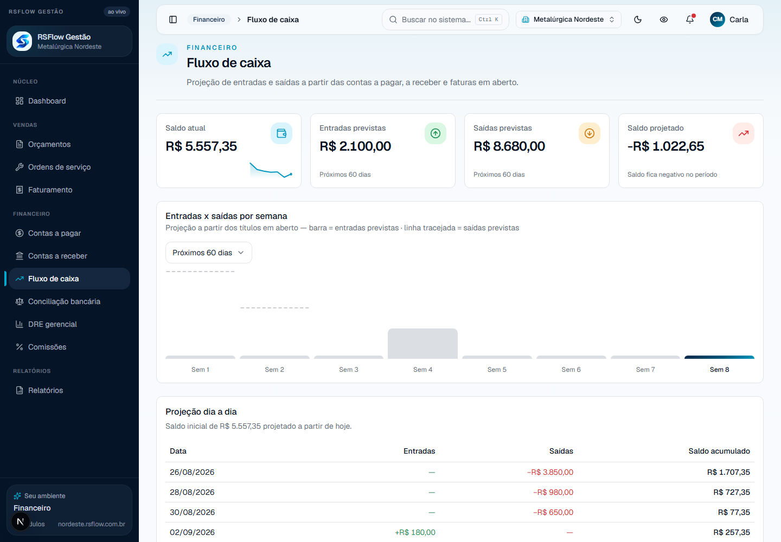Viewport: 781px width, 542px height.
Task: Click the Saldo fica negativo no período note
Action: click(x=672, y=175)
